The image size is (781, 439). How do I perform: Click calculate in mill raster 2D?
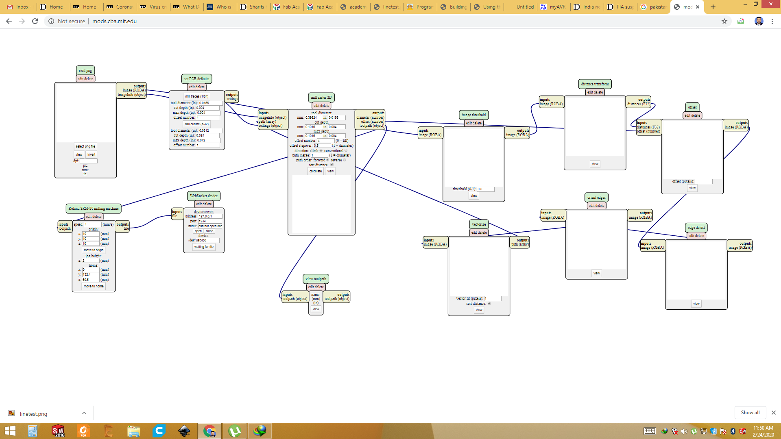(x=316, y=171)
